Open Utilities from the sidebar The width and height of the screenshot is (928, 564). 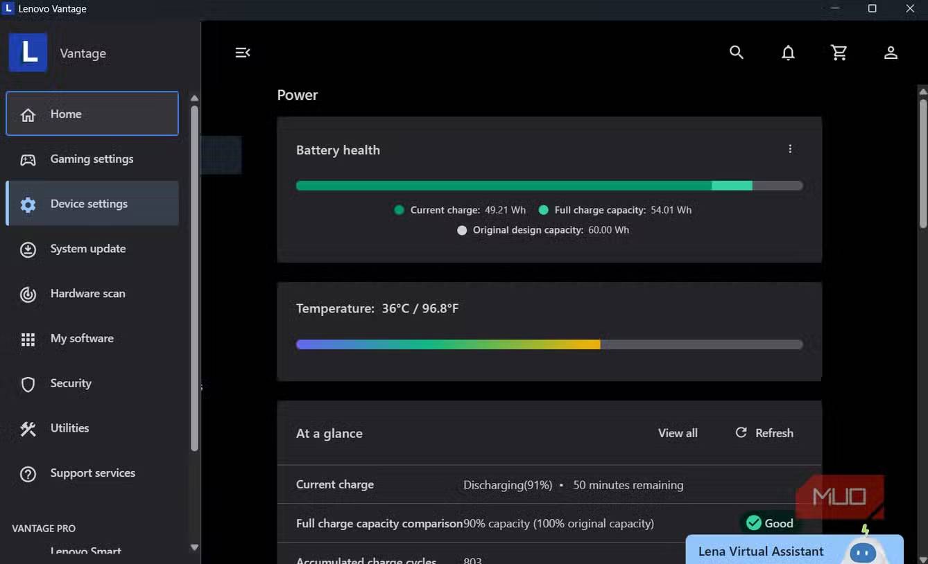92,428
